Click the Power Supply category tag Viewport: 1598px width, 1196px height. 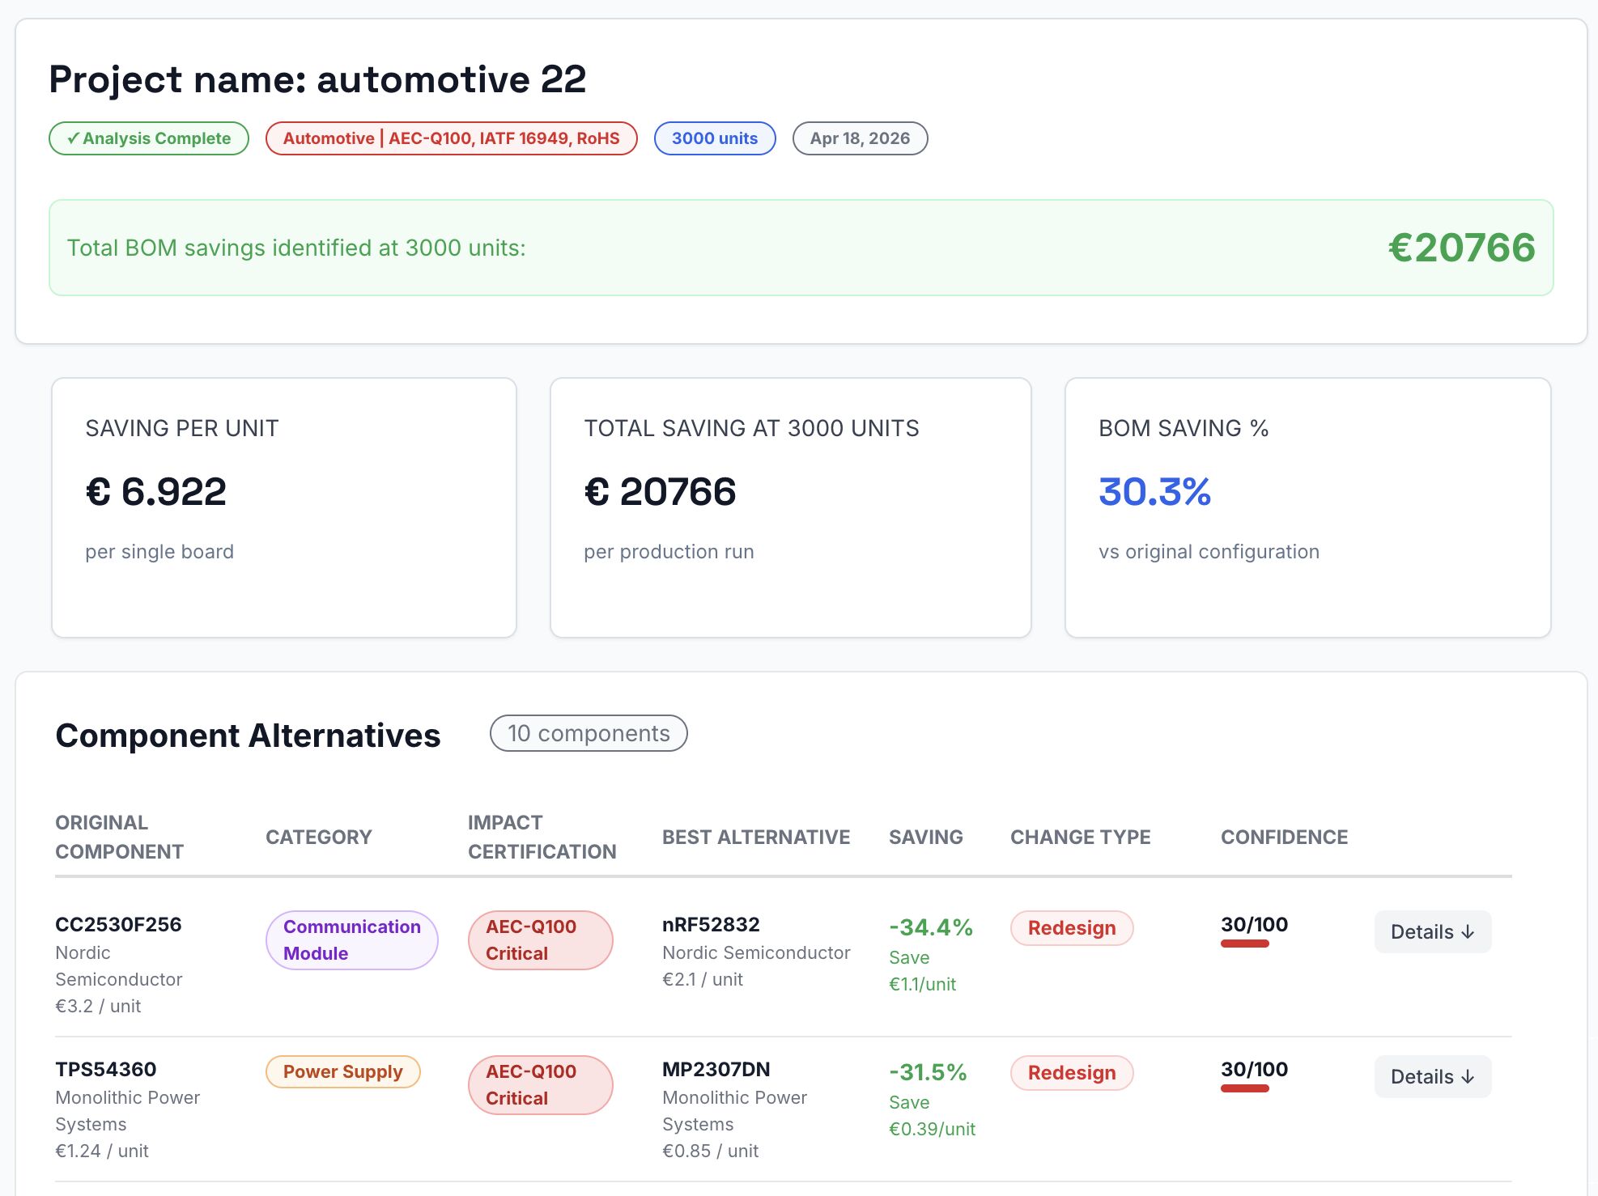click(343, 1071)
